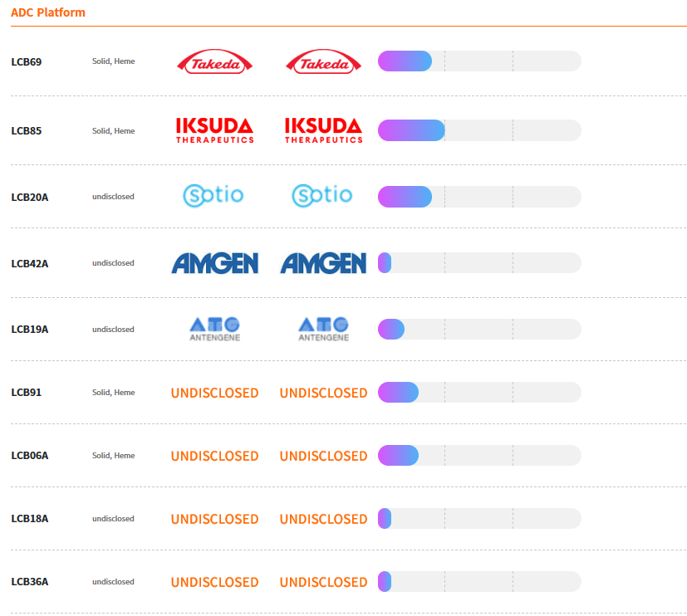Click the second Sotio logo in LCB20A row
Image resolution: width=687 pixels, height=616 pixels.
pos(323,196)
